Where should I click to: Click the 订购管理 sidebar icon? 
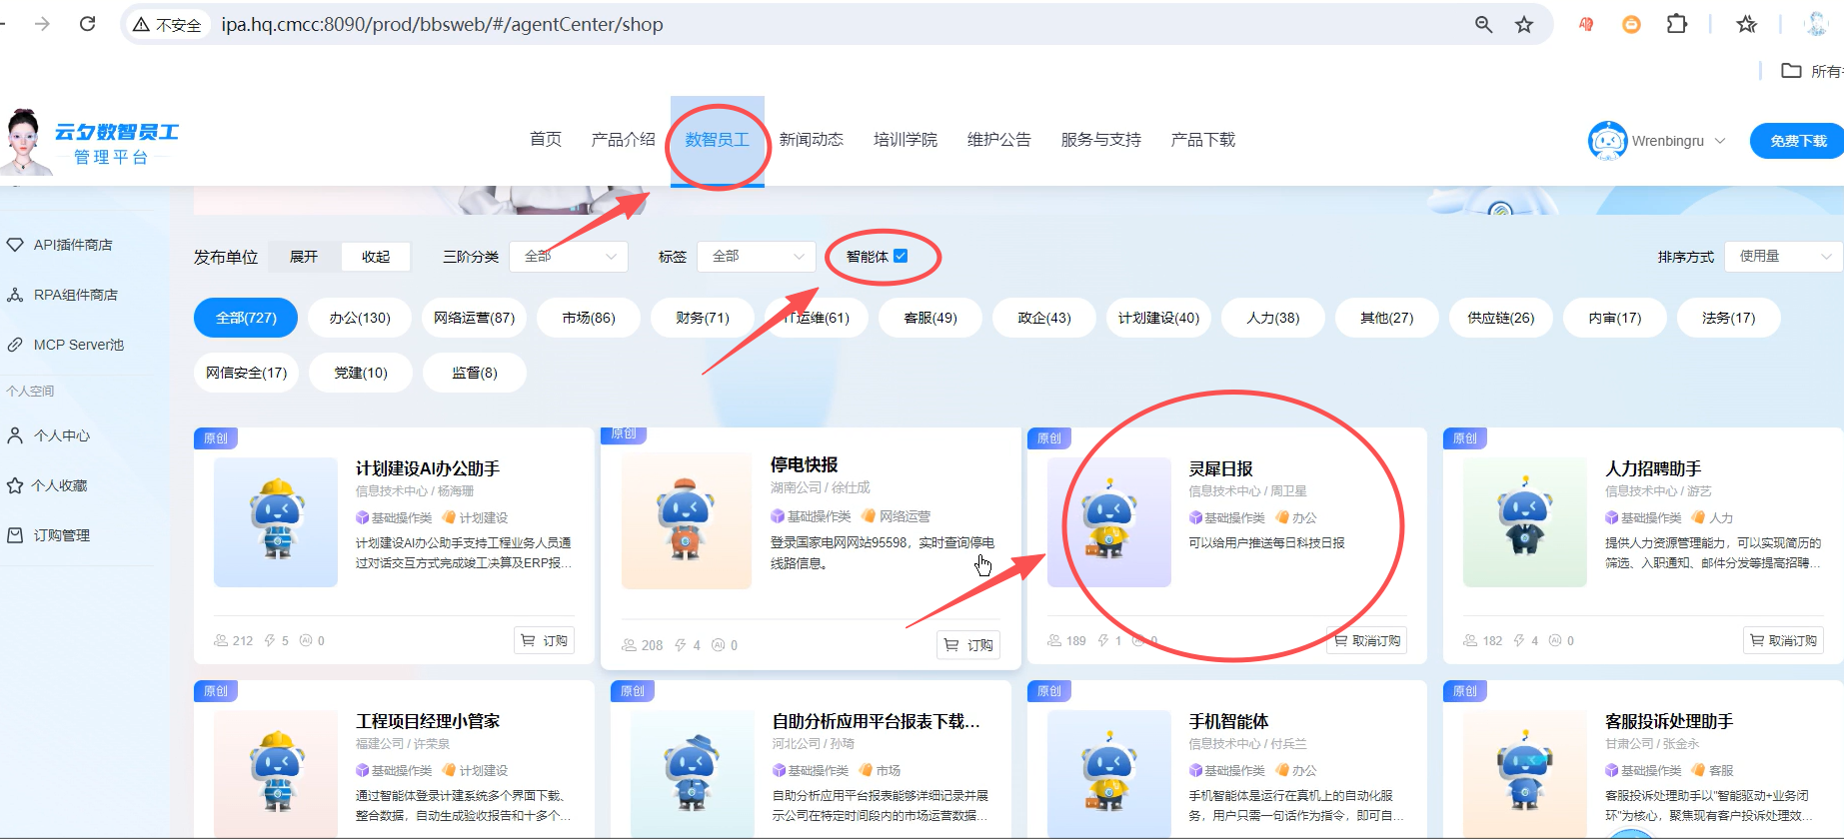tap(15, 535)
